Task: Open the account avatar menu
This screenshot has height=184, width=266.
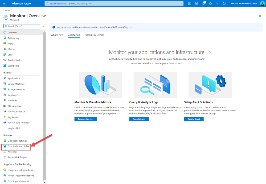Action: point(263,3)
